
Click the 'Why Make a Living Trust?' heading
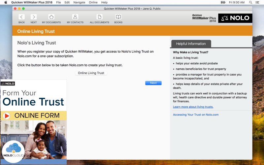pos(191,52)
